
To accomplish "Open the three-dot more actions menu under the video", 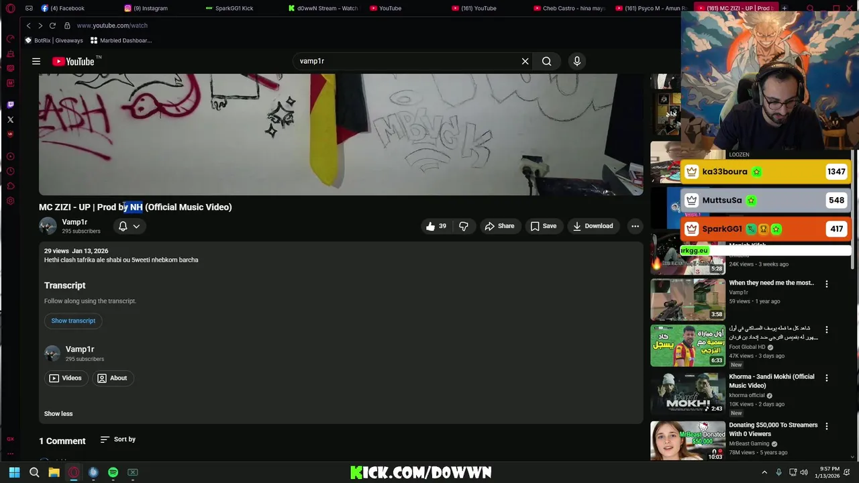I will coord(635,226).
